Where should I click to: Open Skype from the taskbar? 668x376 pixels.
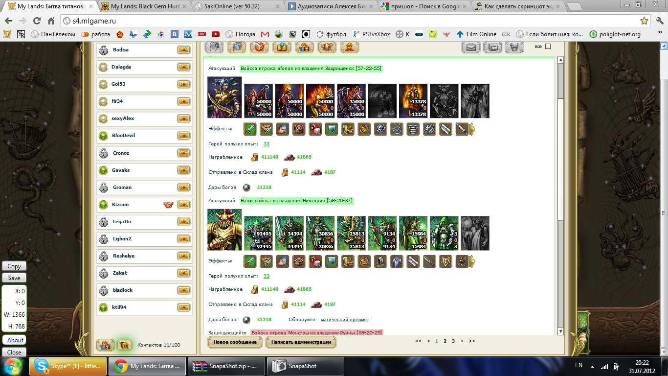[x=68, y=366]
